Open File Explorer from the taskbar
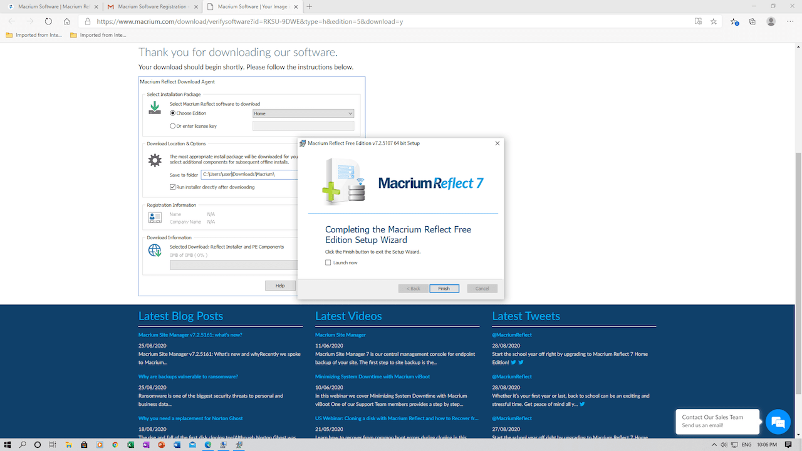 pos(69,445)
